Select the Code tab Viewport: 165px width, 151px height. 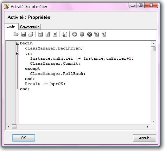tap(11, 26)
